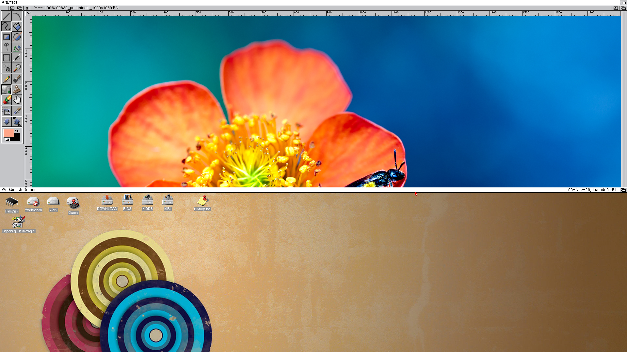627x352 pixels.
Task: Open the MODS drawer icon
Action: pyautogui.click(x=147, y=203)
